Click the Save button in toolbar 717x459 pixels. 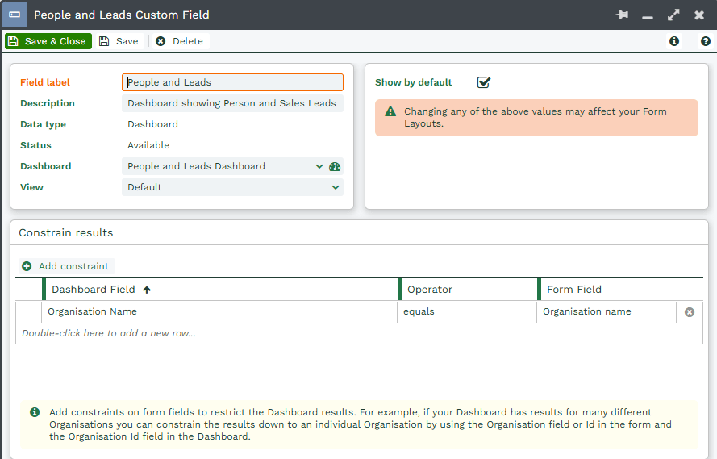click(x=119, y=41)
